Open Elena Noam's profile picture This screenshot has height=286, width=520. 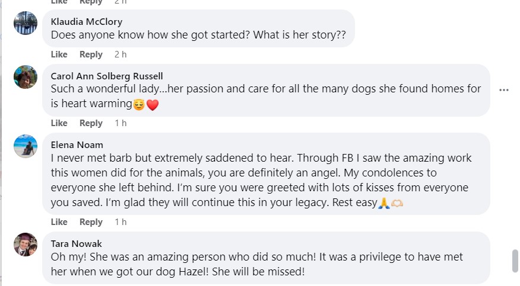point(26,146)
